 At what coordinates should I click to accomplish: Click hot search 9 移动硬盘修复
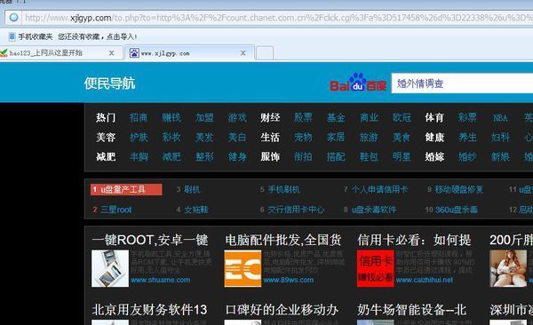(459, 189)
